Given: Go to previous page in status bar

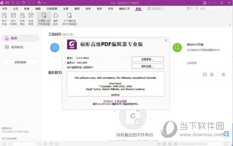Looking at the screenshot, I should [x=10, y=144].
